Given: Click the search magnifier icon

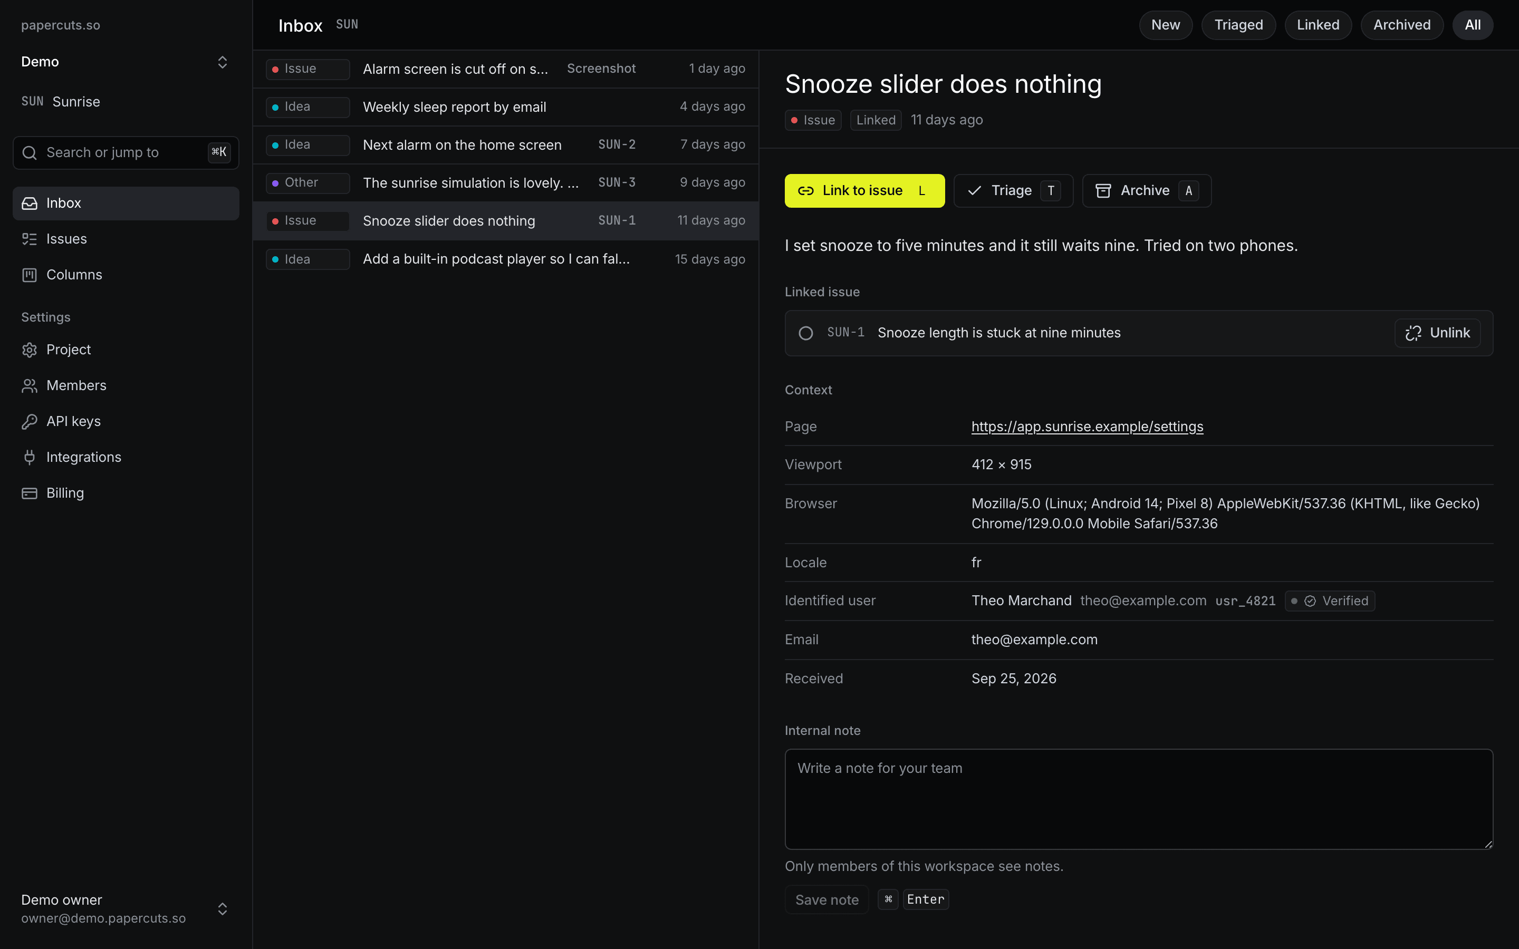Looking at the screenshot, I should pos(30,152).
